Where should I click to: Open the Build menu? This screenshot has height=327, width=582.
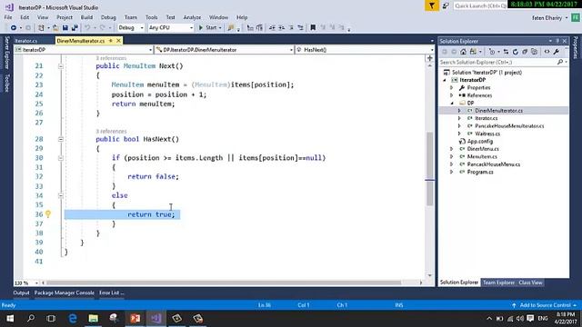coord(86,17)
